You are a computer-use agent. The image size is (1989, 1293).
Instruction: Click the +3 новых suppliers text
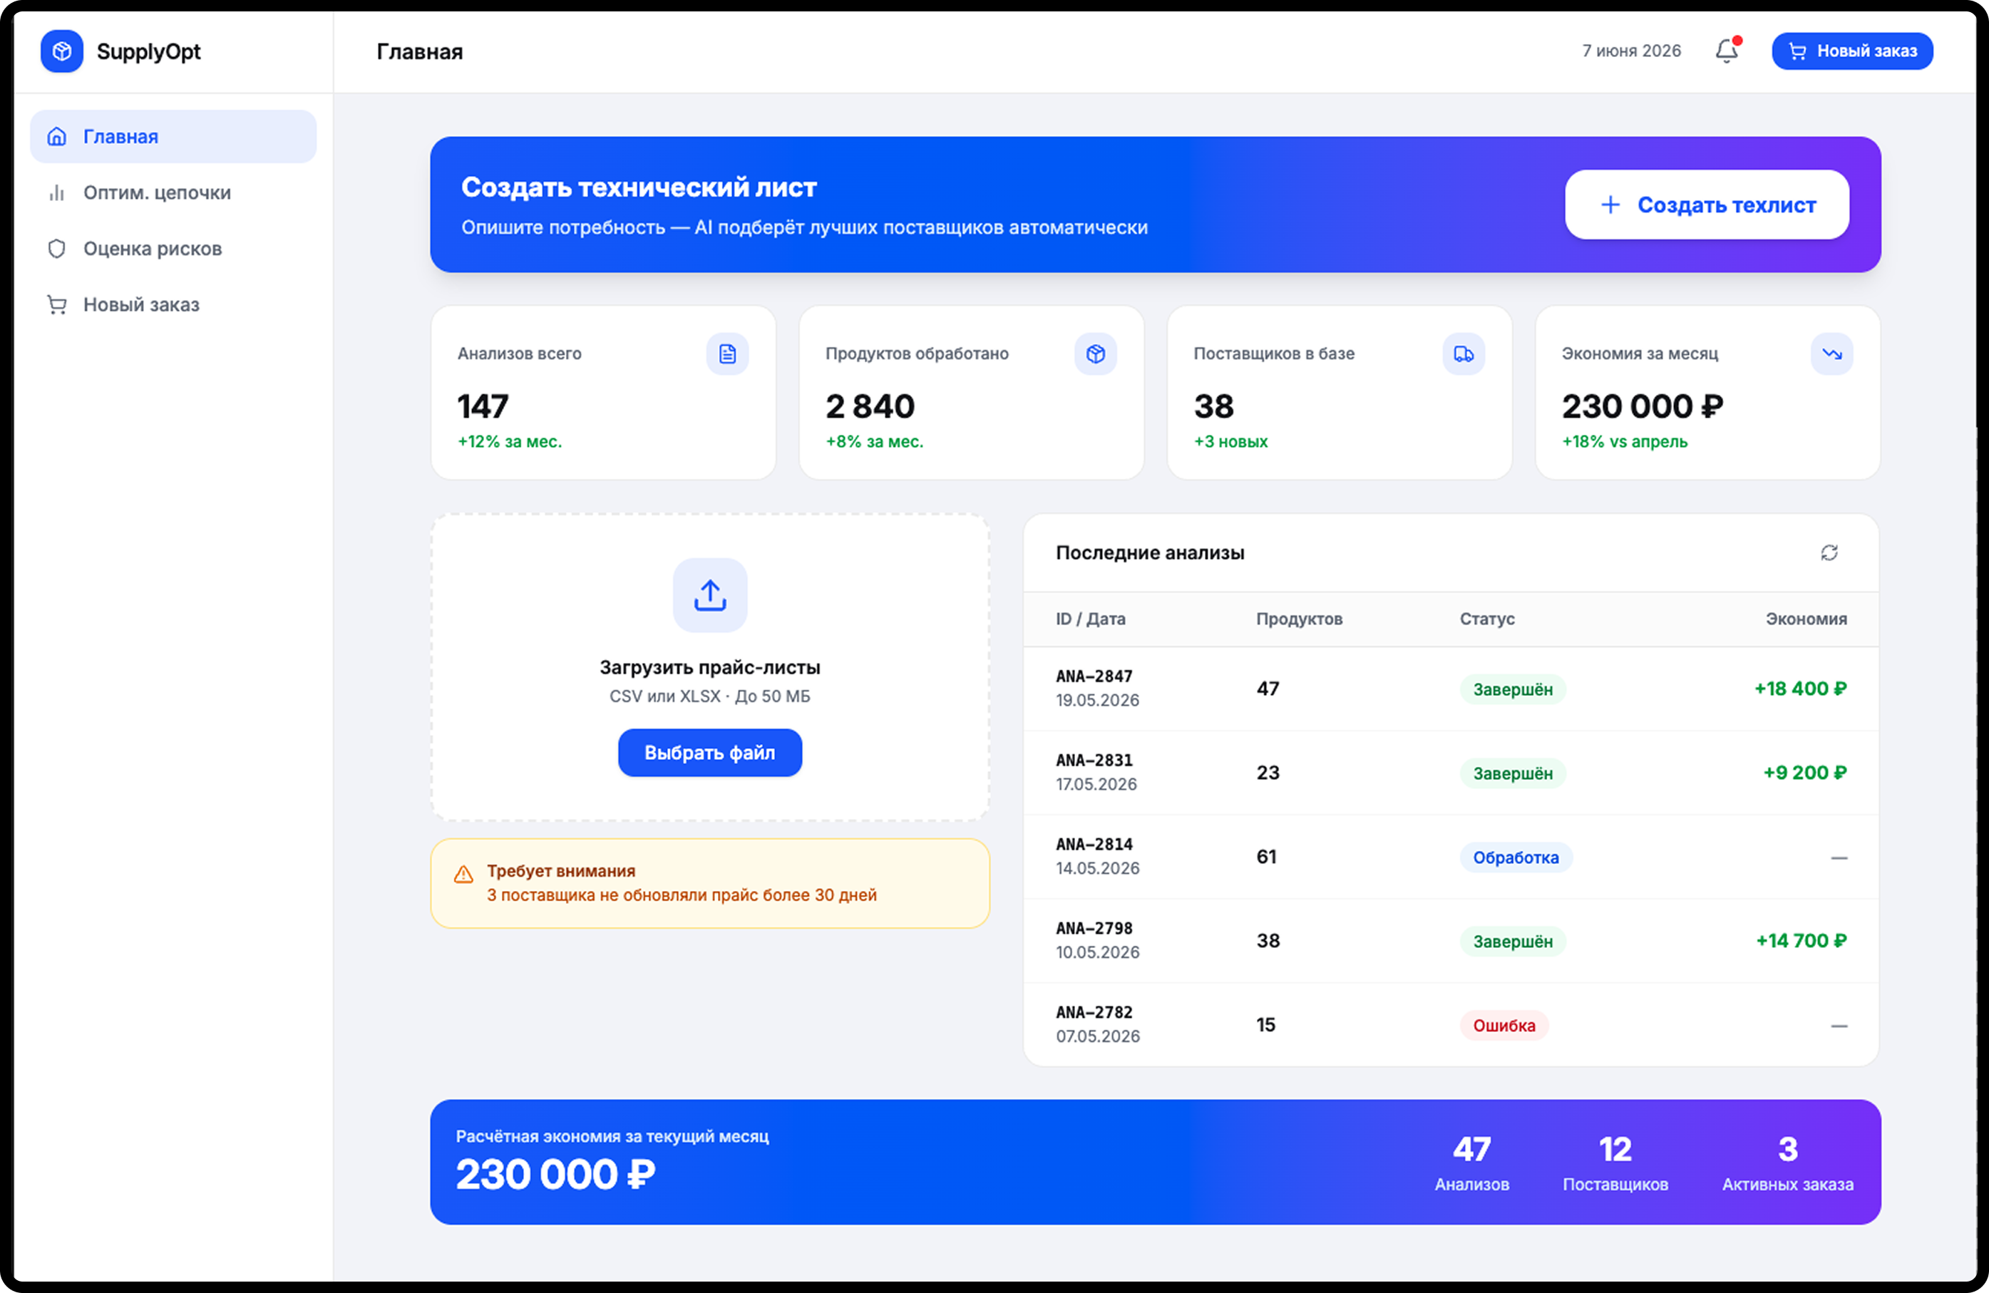(1230, 441)
